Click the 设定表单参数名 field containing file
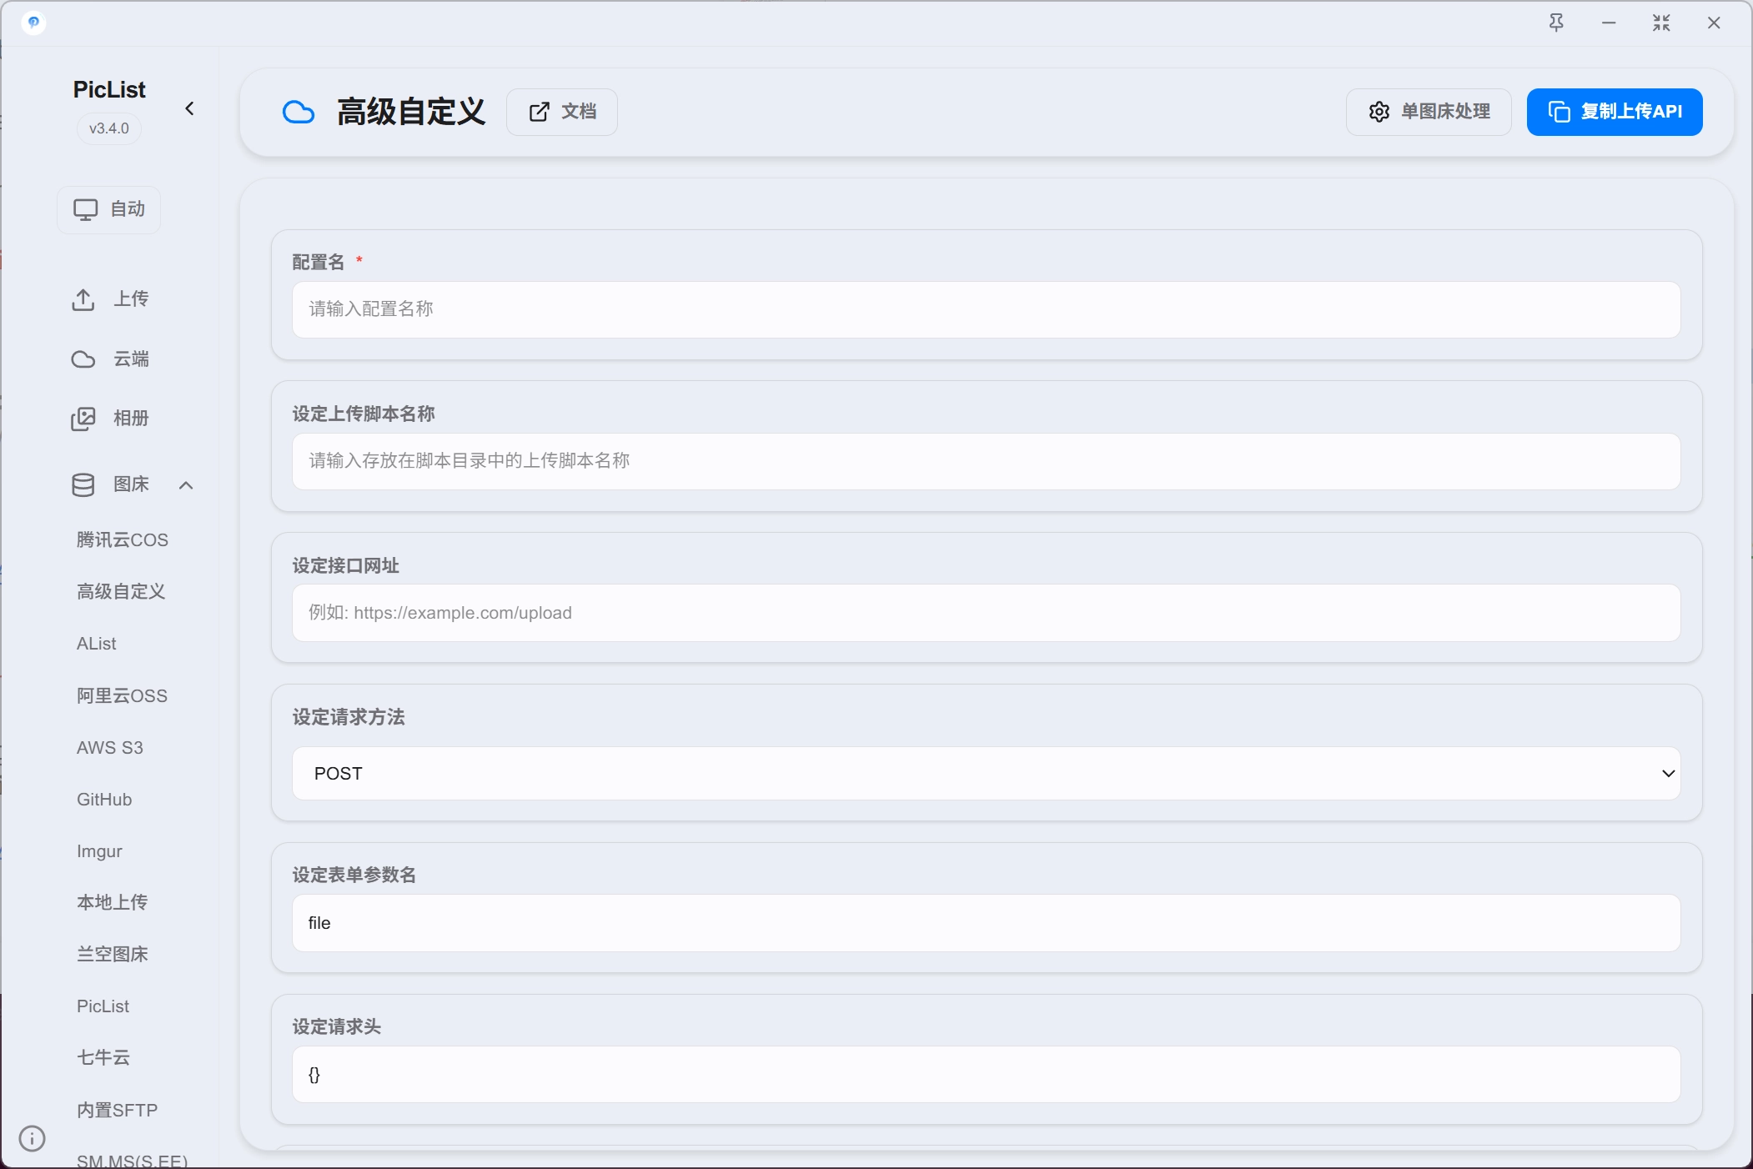 tap(986, 923)
